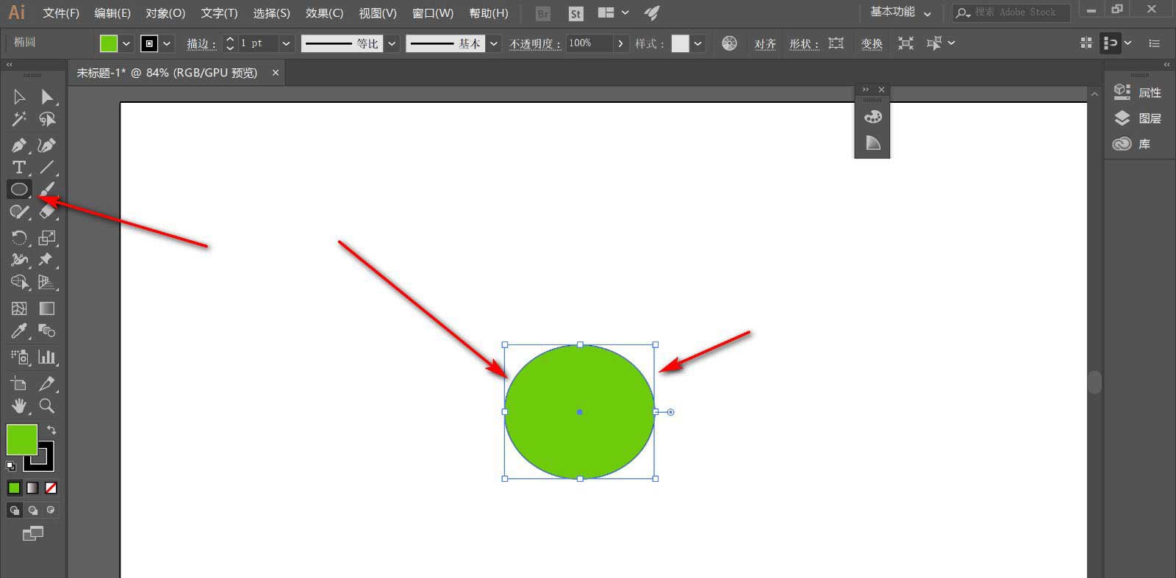
Task: Open the stroke weight dropdown next to 1 pt
Action: (x=287, y=43)
